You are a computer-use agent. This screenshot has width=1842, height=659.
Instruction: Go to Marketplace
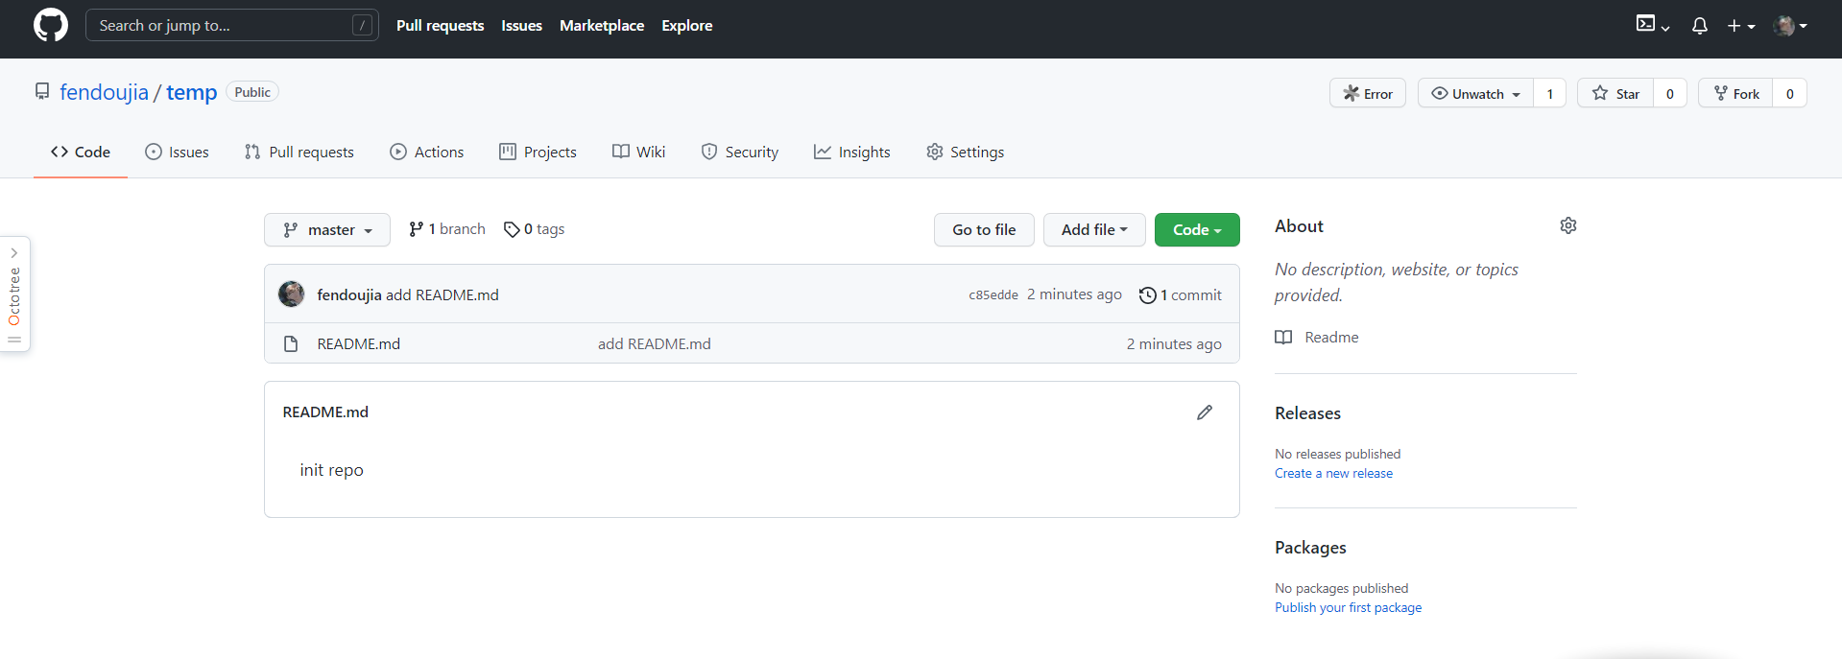pyautogui.click(x=602, y=26)
